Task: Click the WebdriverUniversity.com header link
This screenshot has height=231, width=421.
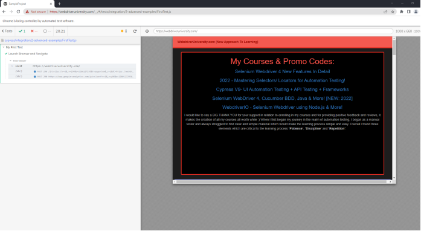Action: [218, 42]
